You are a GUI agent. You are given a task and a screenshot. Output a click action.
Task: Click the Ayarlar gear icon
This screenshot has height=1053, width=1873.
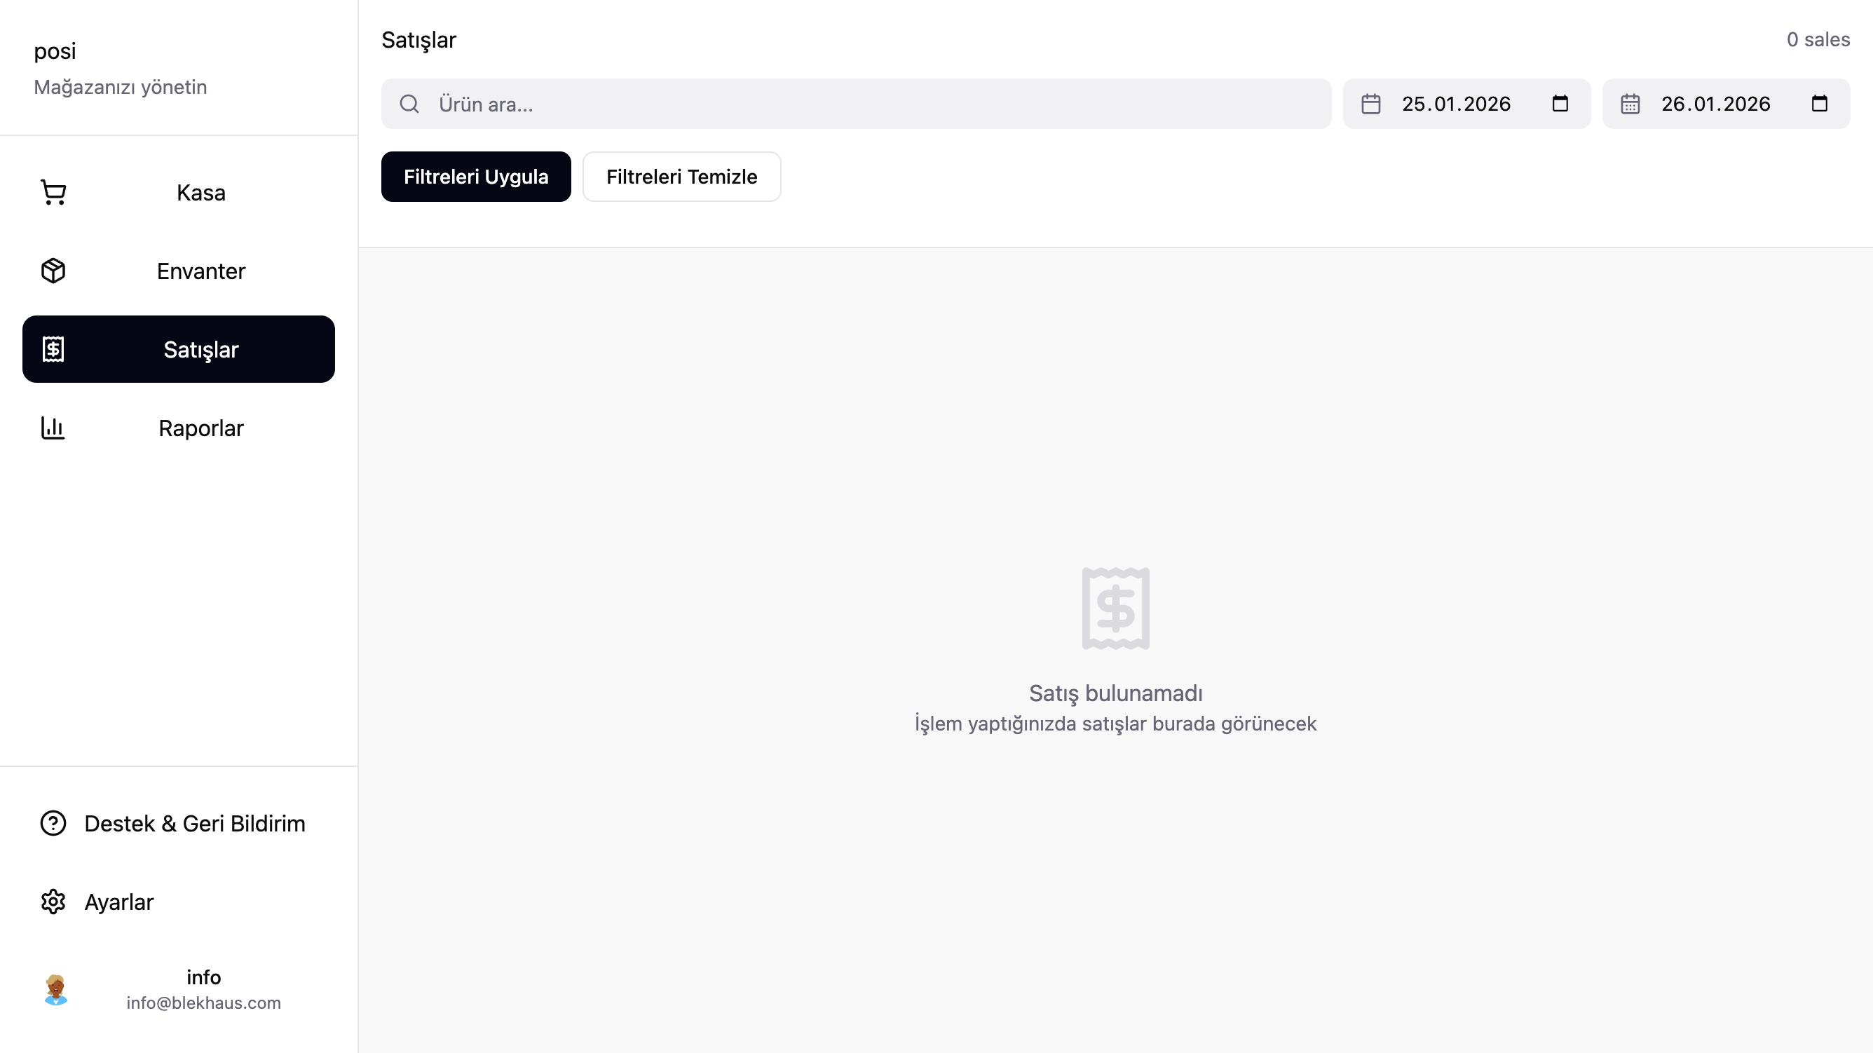point(53,902)
